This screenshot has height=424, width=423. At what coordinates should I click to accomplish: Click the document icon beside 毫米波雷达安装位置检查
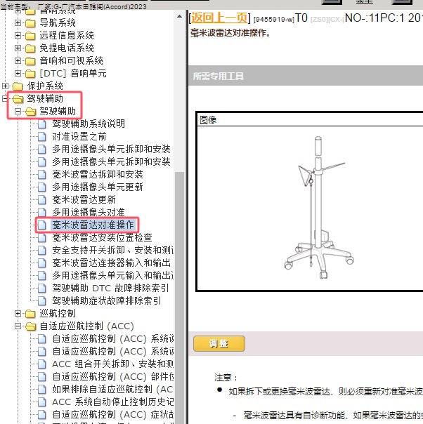click(x=42, y=237)
